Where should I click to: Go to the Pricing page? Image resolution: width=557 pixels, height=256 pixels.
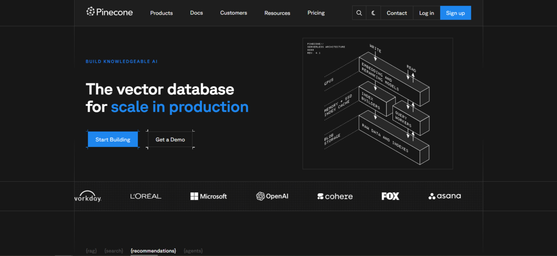316,13
